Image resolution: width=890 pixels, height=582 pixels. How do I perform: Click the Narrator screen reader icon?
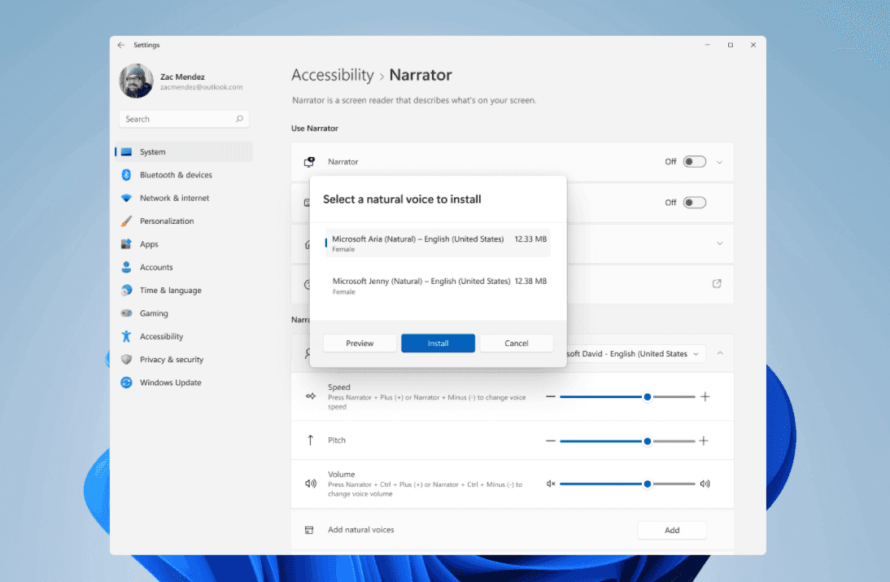(309, 162)
